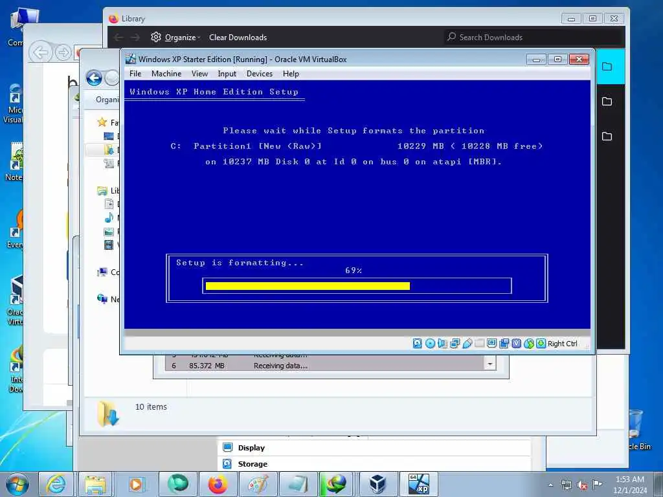Click the Right Ctrl host key label
The height and width of the screenshot is (497, 663).
(x=563, y=344)
